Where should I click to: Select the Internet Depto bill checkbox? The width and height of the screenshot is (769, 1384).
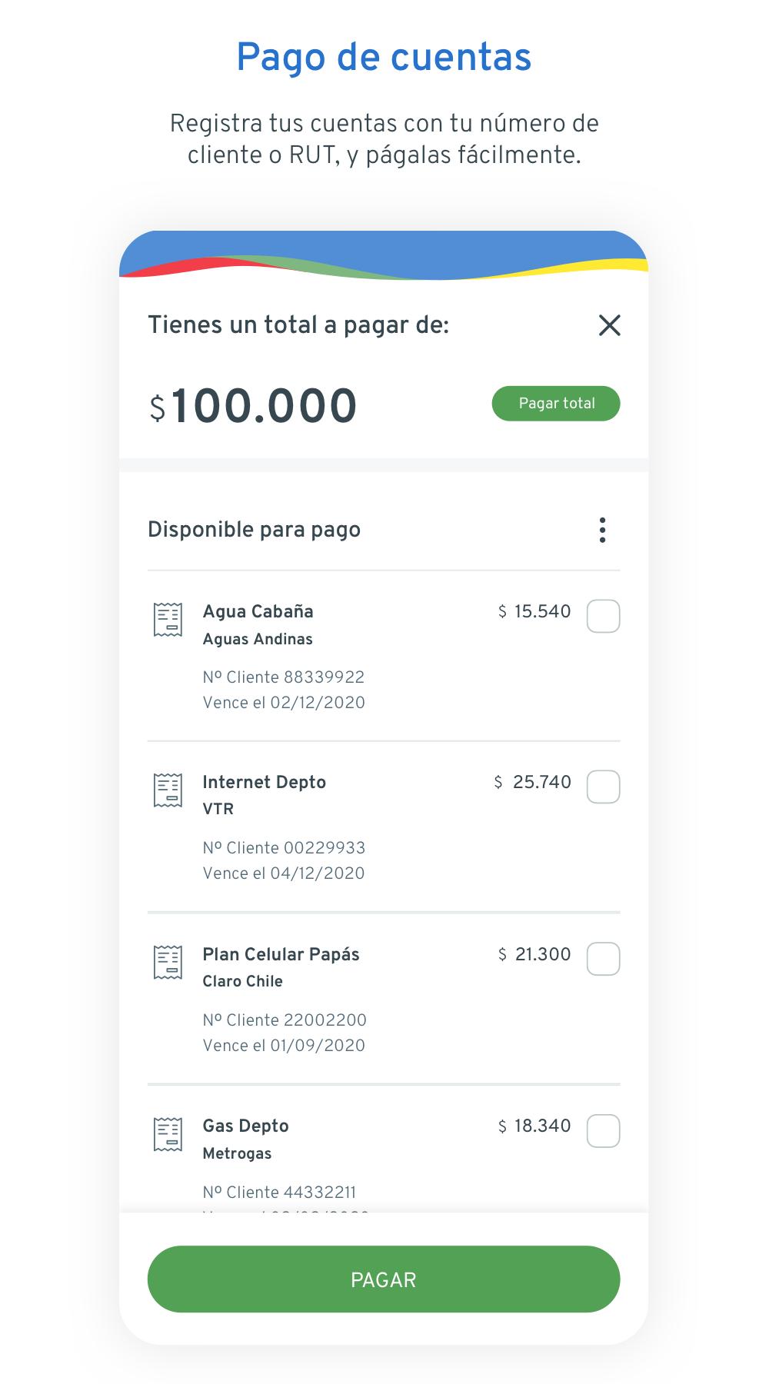603,787
